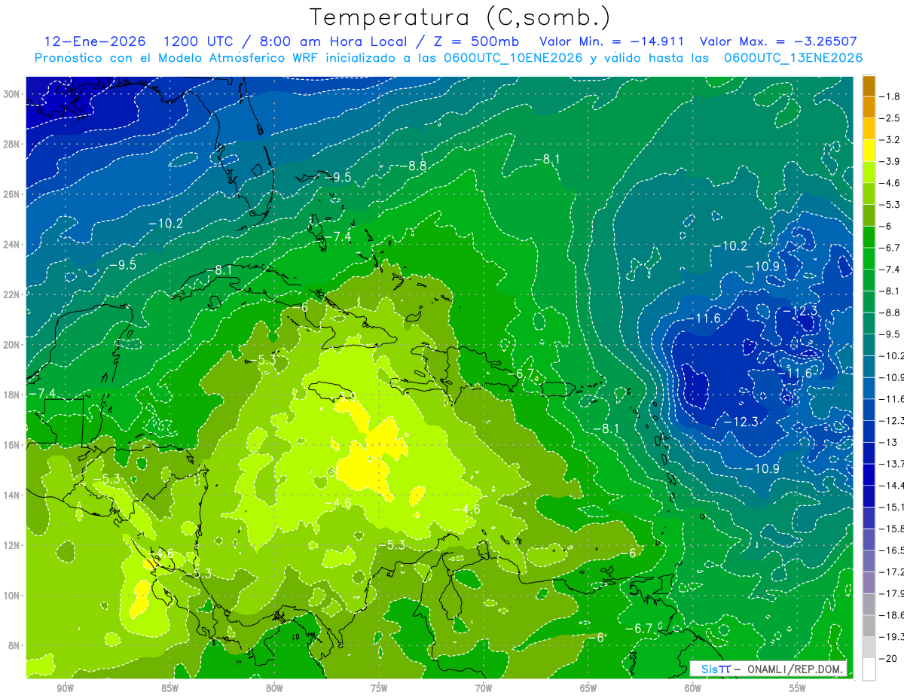Click the "-3.9" colorbar label
This screenshot has height=698, width=904.
[x=890, y=161]
